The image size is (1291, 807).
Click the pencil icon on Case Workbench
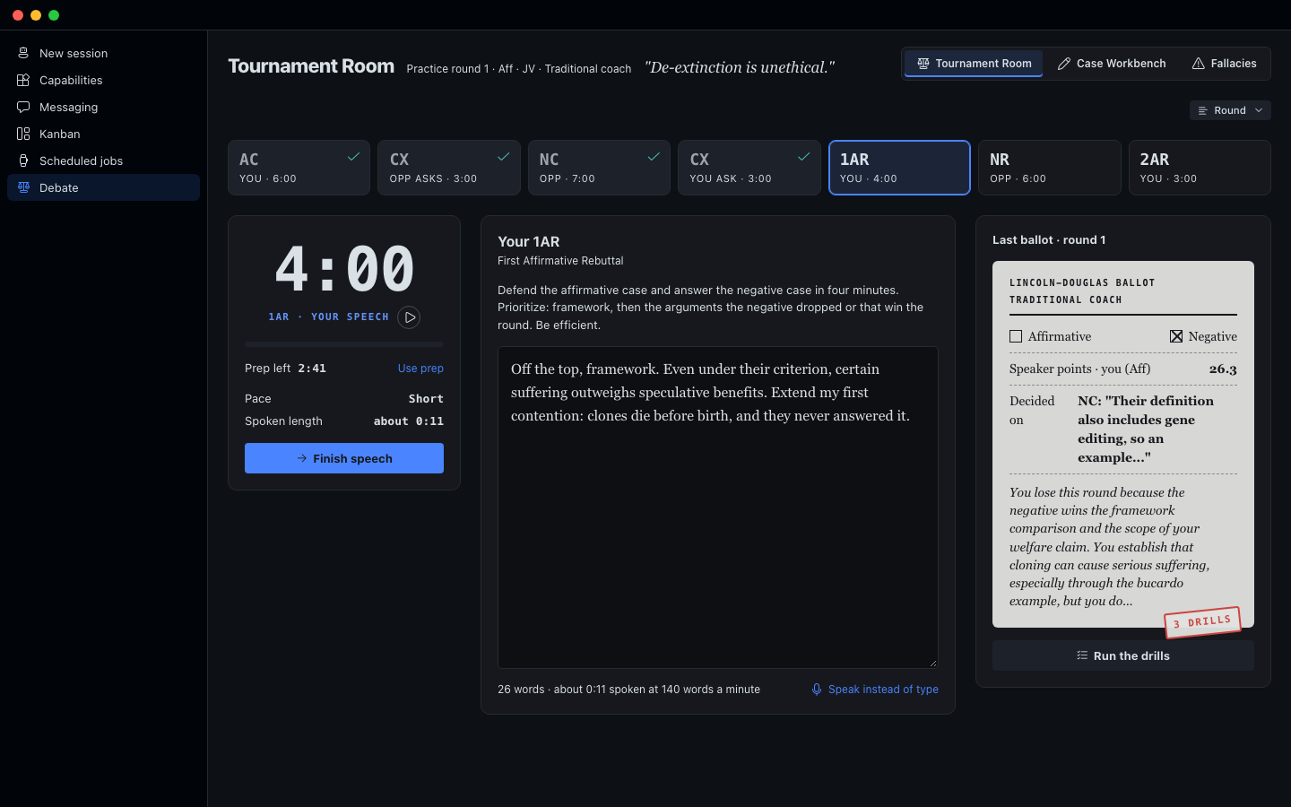(1064, 64)
